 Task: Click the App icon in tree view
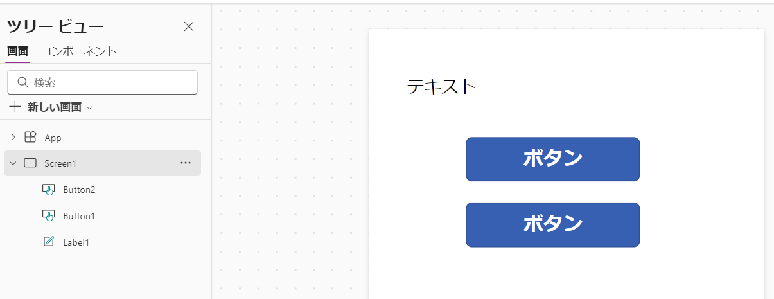30,137
